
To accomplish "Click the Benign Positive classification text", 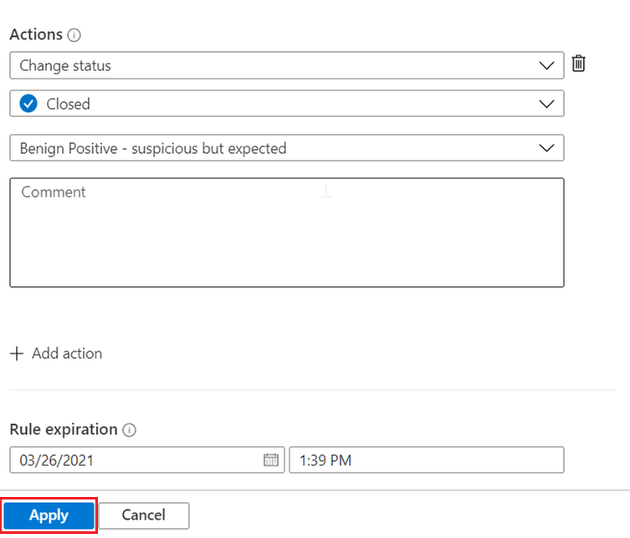I will click(153, 148).
